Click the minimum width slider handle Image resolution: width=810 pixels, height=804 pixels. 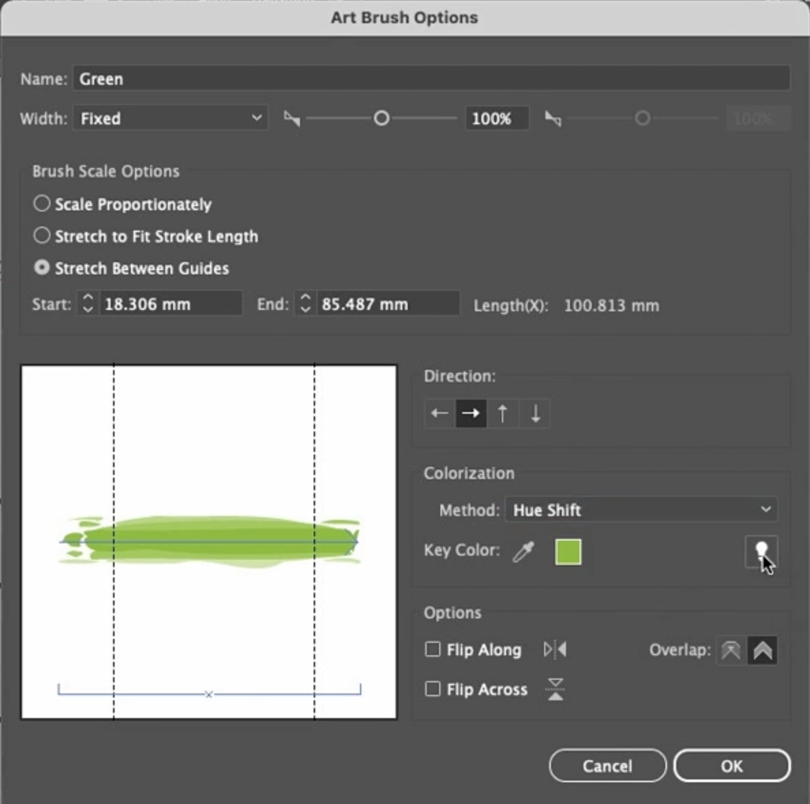381,118
